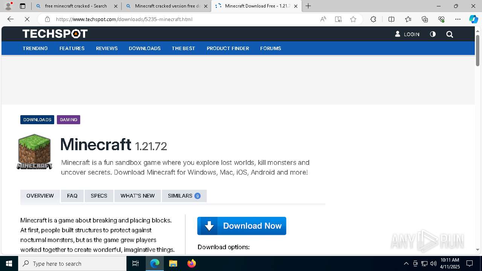Open the TechSpot search magnifier
482x271 pixels.
450,34
